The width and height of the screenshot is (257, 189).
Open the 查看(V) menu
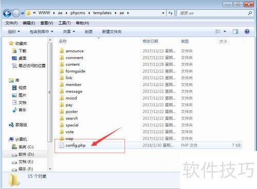[47, 23]
